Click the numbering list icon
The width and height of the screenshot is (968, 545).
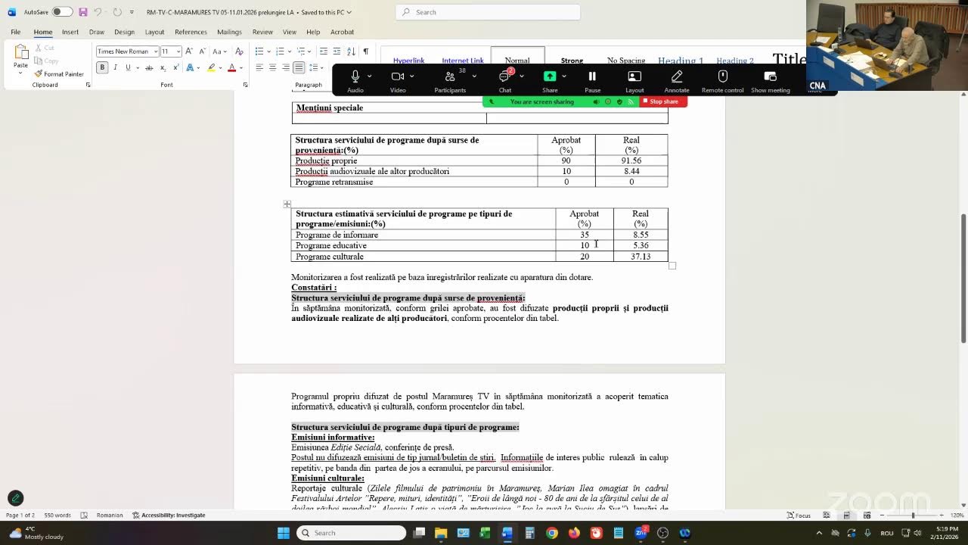click(279, 51)
